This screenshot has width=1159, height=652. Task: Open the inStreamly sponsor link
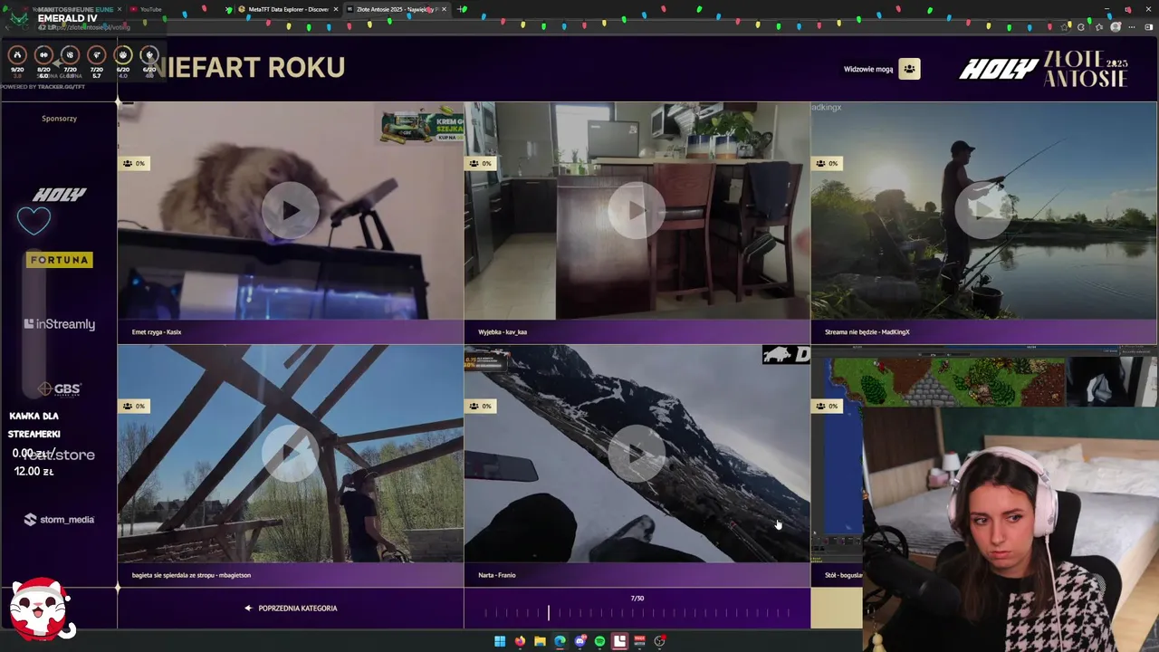pyautogui.click(x=59, y=324)
